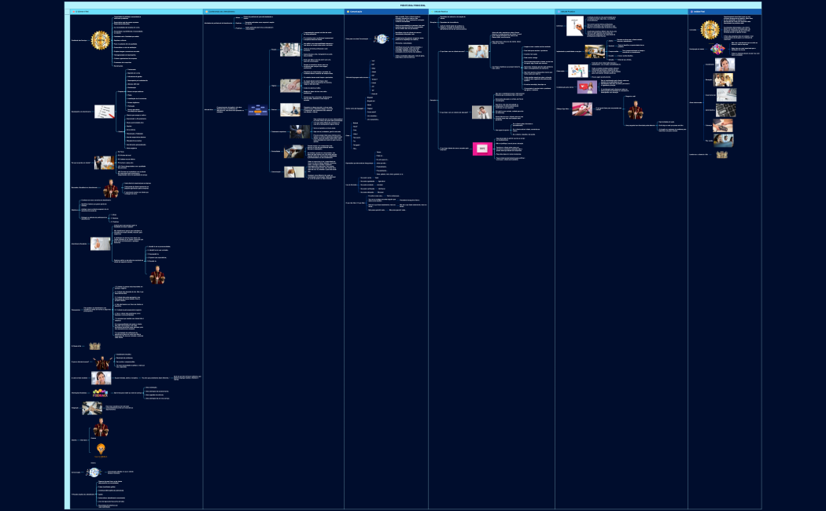
Task: Click the mind map title bar at top
Action: (x=413, y=5)
